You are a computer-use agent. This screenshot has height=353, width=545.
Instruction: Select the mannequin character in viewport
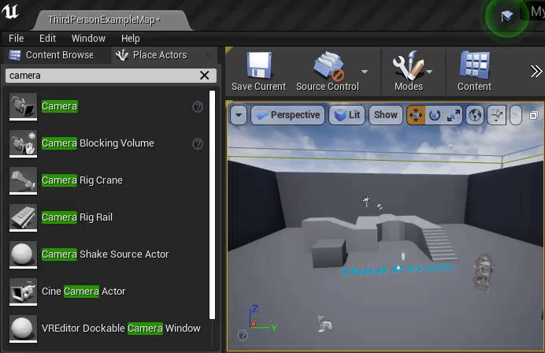[x=483, y=273]
